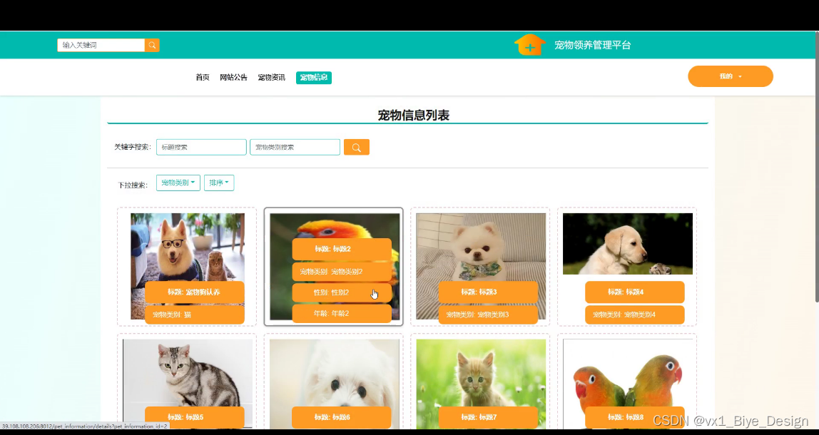819x435 pixels.
Task: Click the 宠物类别: 宠物类别3 label
Action: pos(488,315)
